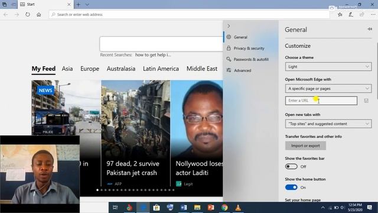Show tab previews chevron
378x213 pixels.
[87, 4]
